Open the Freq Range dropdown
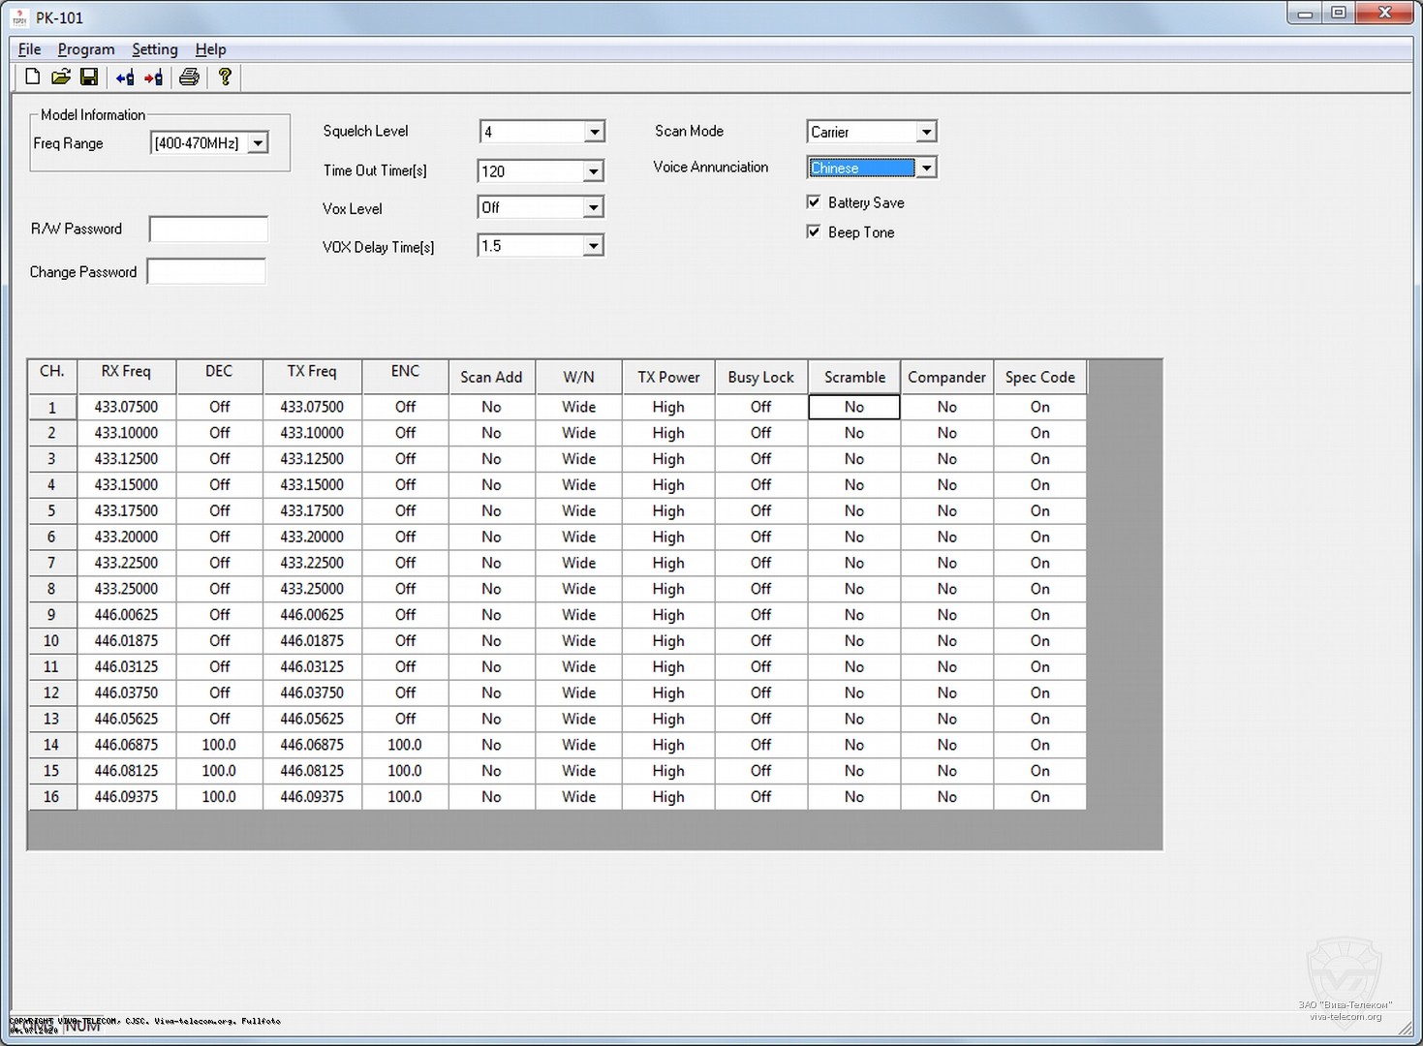Screen dimensions: 1423x1046 pos(258,143)
